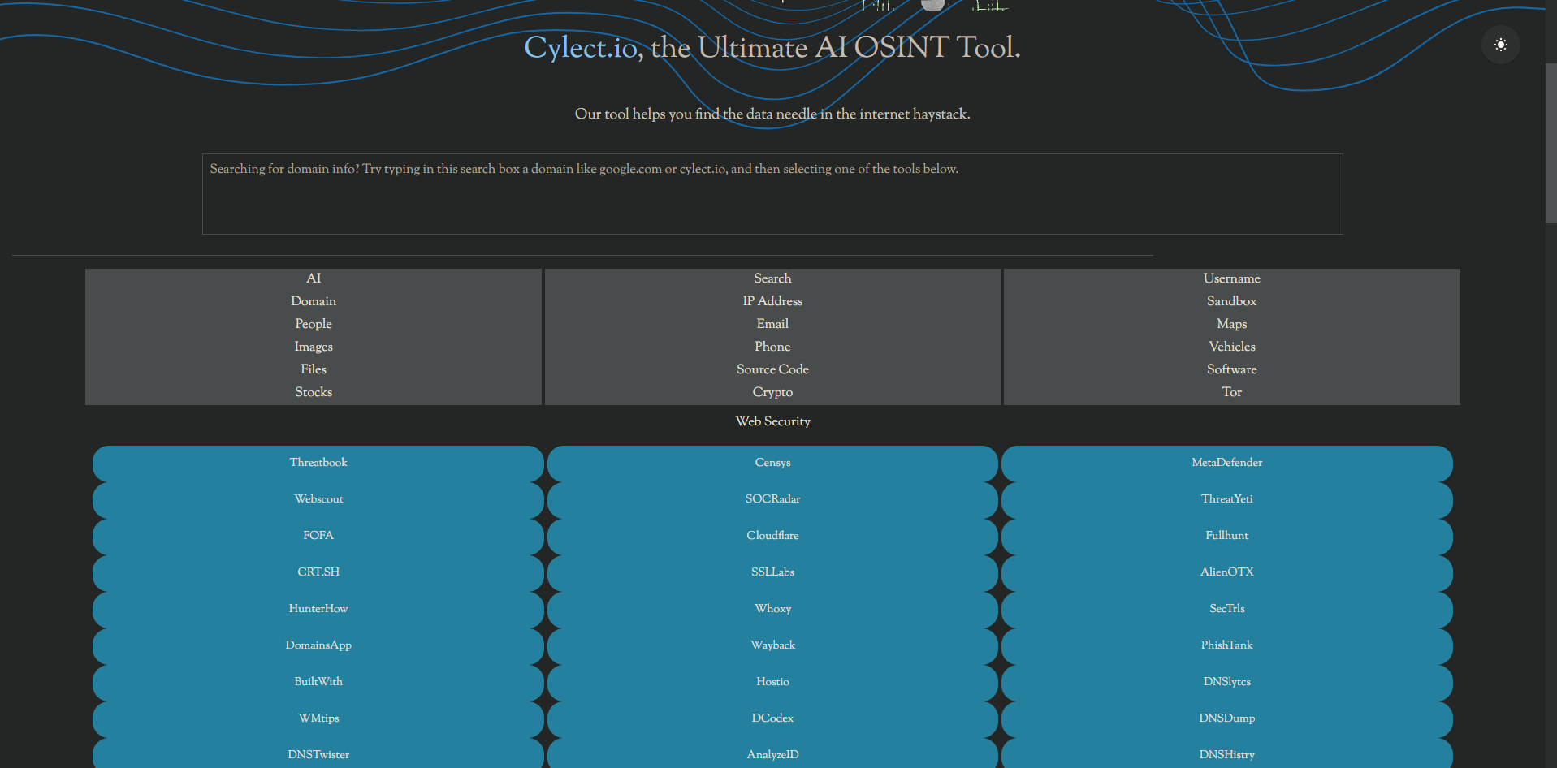Run the FOFA tool

[x=318, y=536]
